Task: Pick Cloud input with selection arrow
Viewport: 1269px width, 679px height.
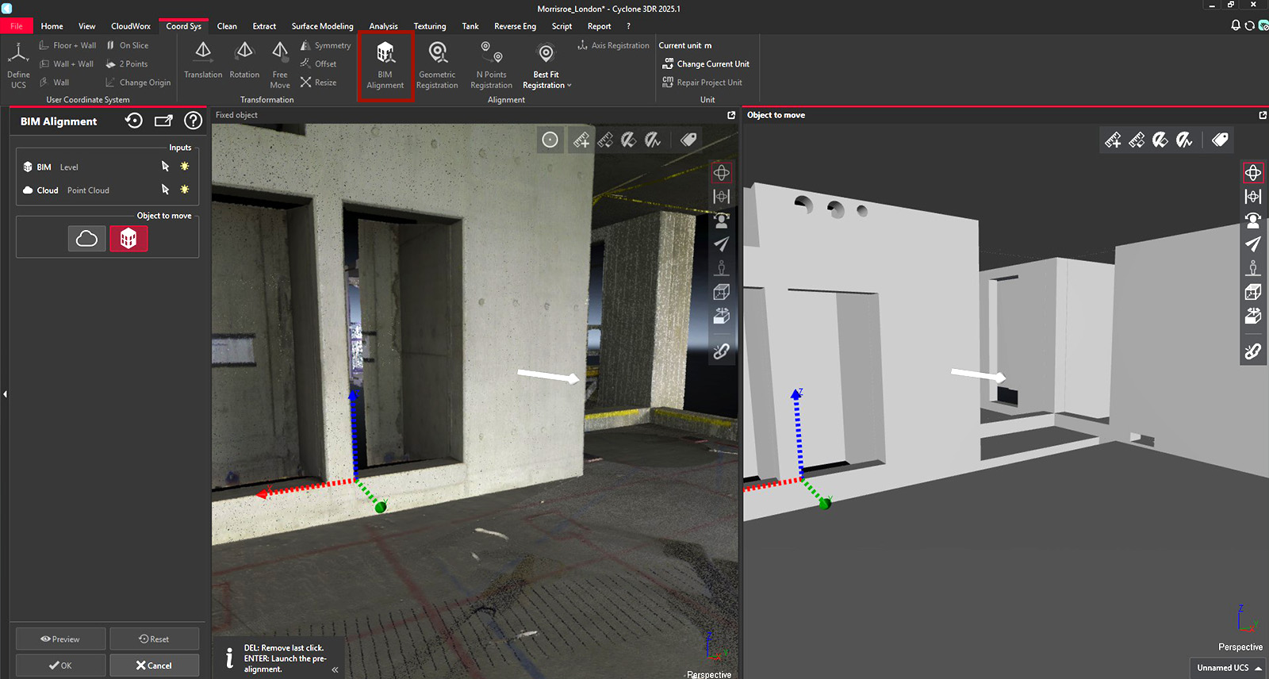Action: tap(165, 190)
